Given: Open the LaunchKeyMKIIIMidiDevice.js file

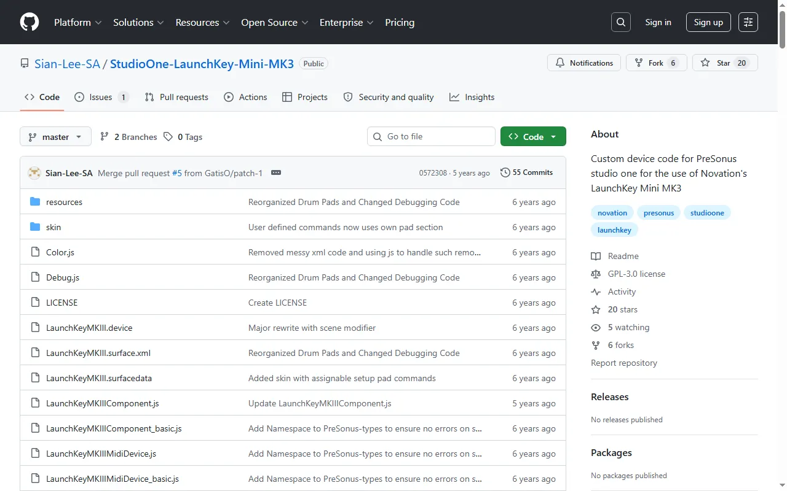Looking at the screenshot, I should [x=101, y=454].
